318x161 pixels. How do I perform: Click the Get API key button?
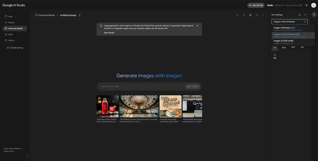pos(256,5)
